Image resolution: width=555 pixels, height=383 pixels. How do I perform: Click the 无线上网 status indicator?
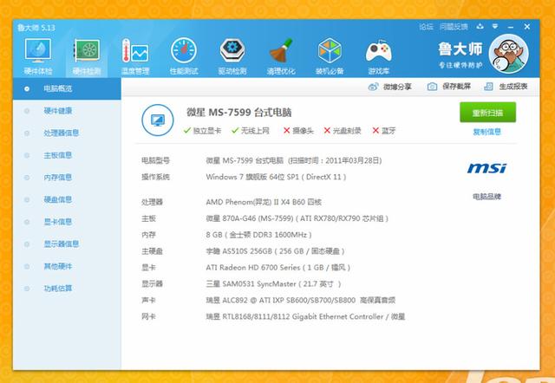click(251, 131)
